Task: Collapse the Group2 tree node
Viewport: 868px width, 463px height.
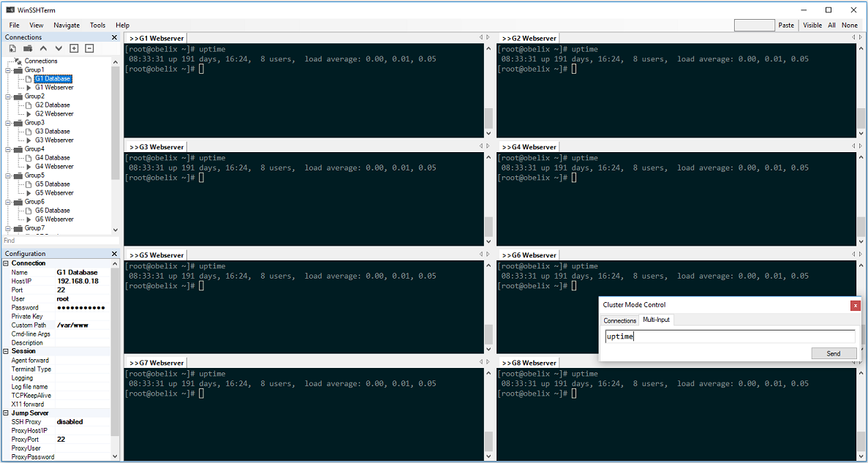Action: click(x=8, y=97)
